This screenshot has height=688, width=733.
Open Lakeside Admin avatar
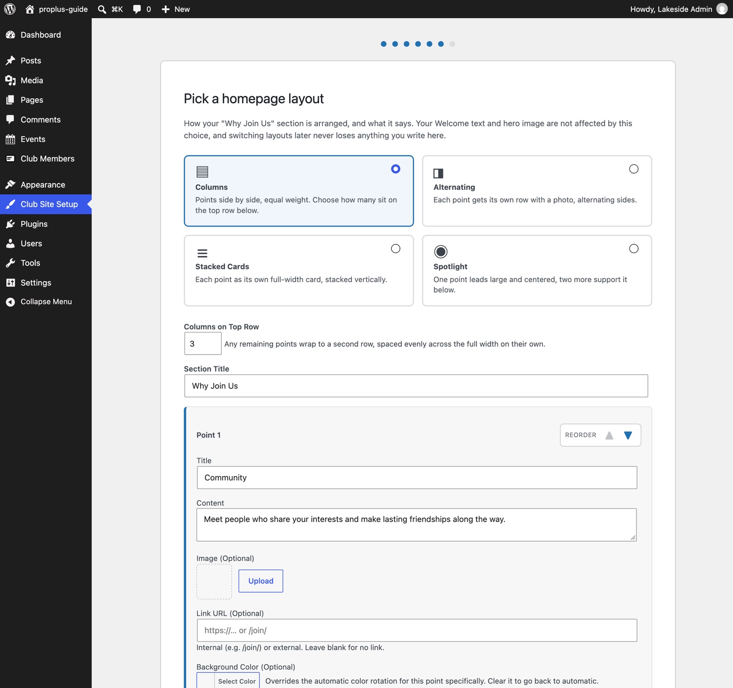click(722, 9)
